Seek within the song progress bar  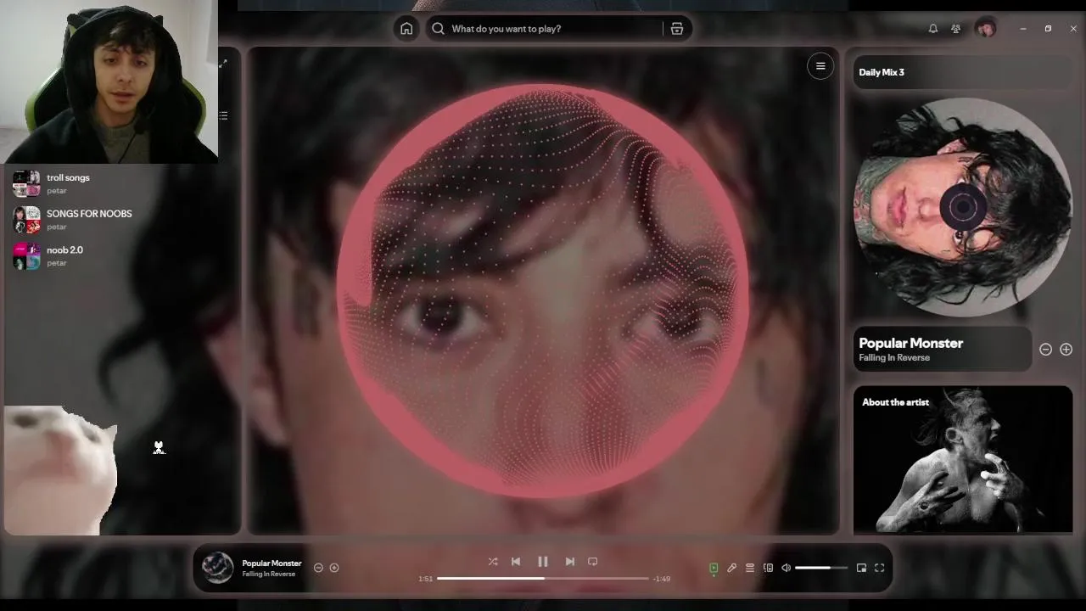tap(543, 579)
